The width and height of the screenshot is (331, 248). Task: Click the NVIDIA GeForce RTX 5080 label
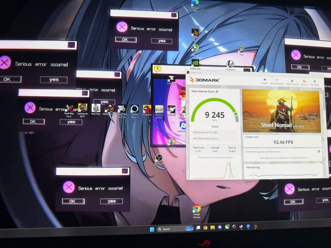[x=205, y=133]
